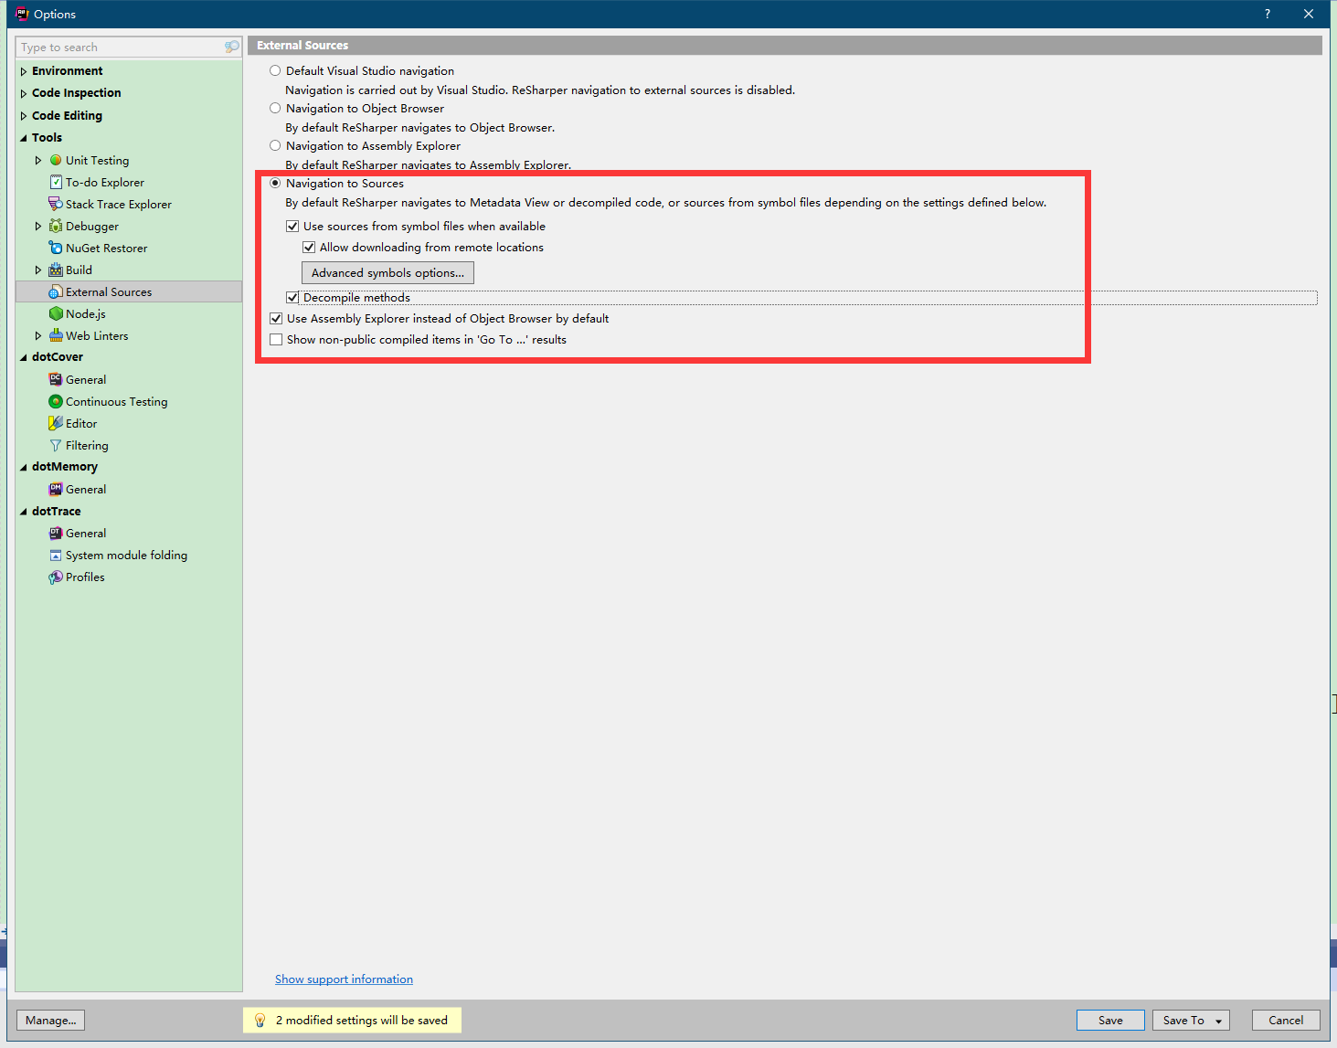The height and width of the screenshot is (1048, 1337).
Task: Select the dotCover category label
Action: [57, 356]
